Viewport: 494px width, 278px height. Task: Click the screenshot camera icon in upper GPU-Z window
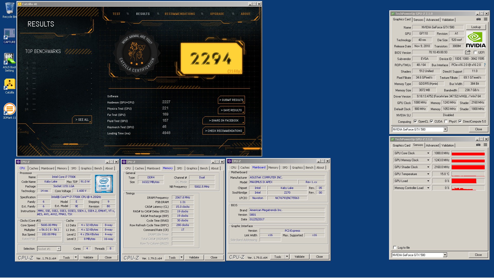coord(478,19)
